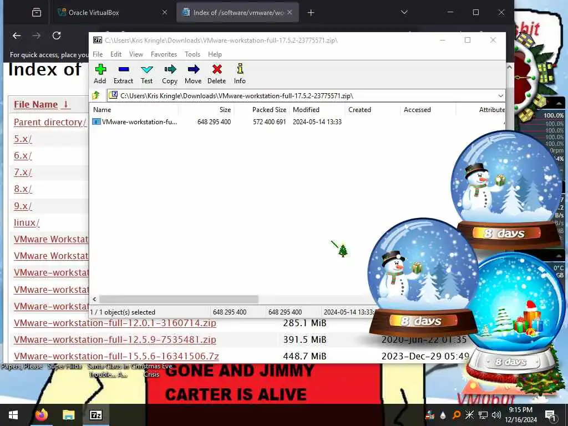Open File Explorer from taskbar

tap(68, 415)
